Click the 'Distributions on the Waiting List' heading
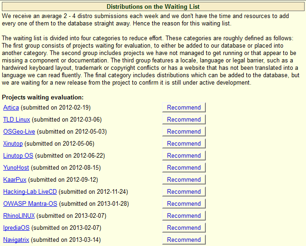Screen dimensions: 306x246 click(153, 6)
